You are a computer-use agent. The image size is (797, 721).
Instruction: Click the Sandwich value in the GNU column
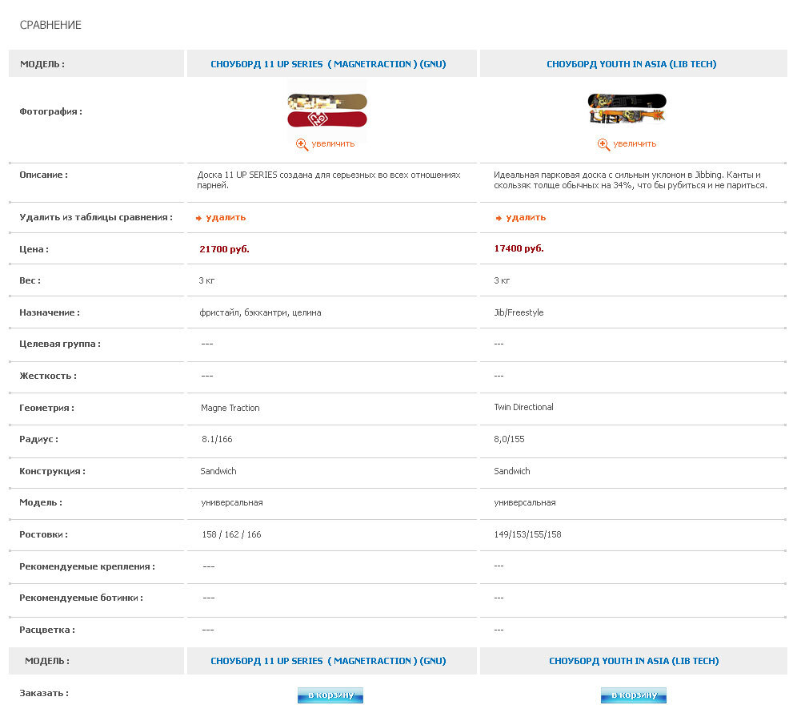(x=218, y=471)
